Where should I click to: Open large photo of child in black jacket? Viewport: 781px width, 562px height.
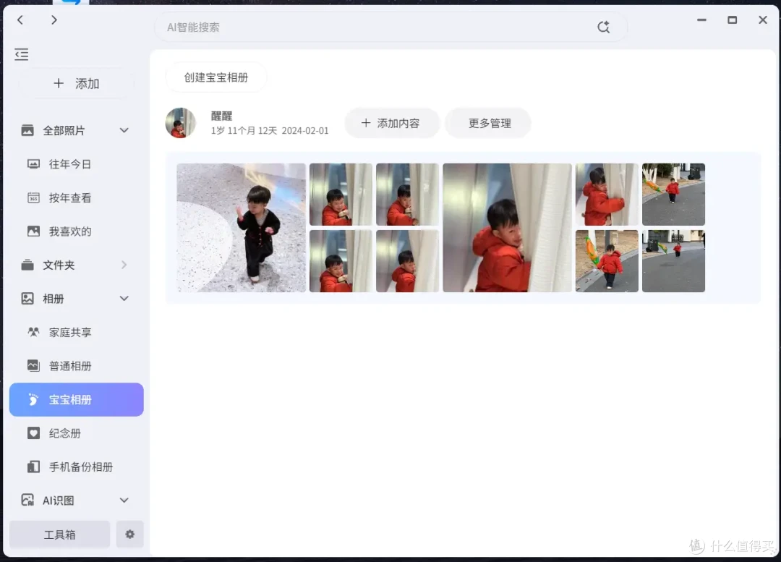click(241, 228)
